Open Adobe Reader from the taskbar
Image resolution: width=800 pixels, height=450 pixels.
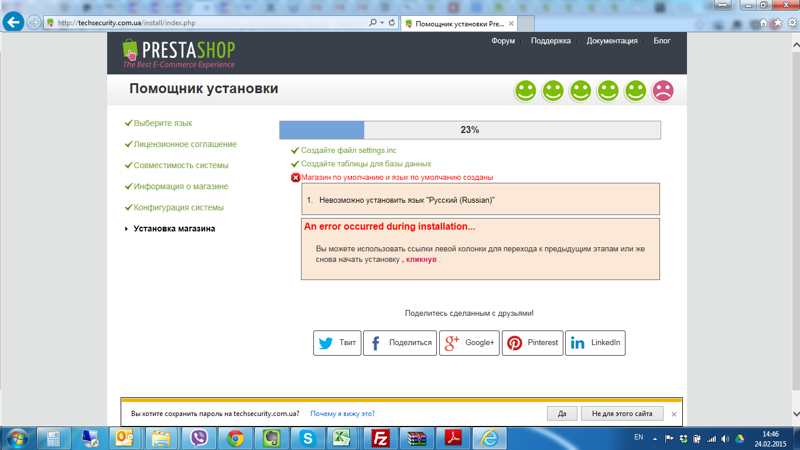pos(454,438)
